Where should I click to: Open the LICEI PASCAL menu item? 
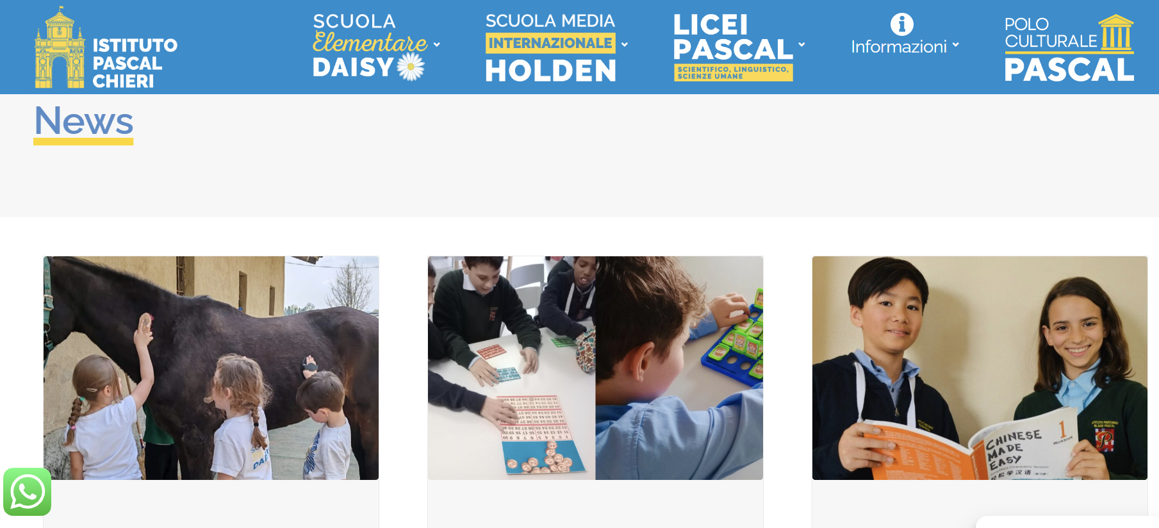pos(733,37)
